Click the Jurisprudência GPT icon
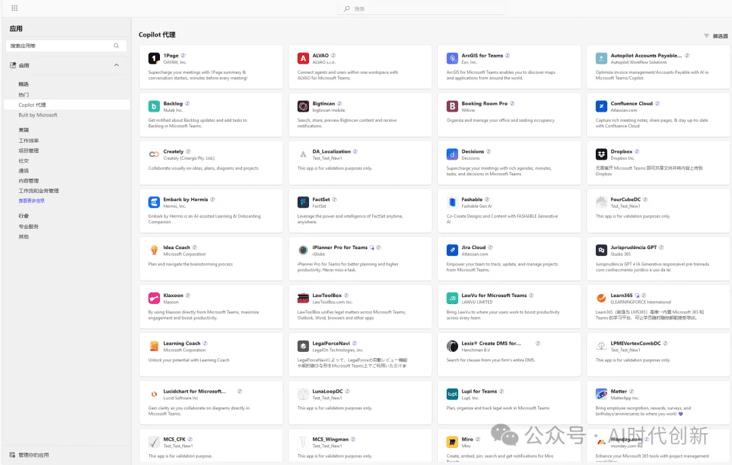 (x=601, y=250)
